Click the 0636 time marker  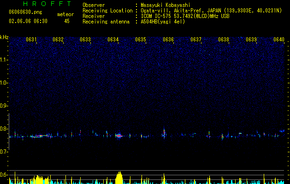coord(168,40)
